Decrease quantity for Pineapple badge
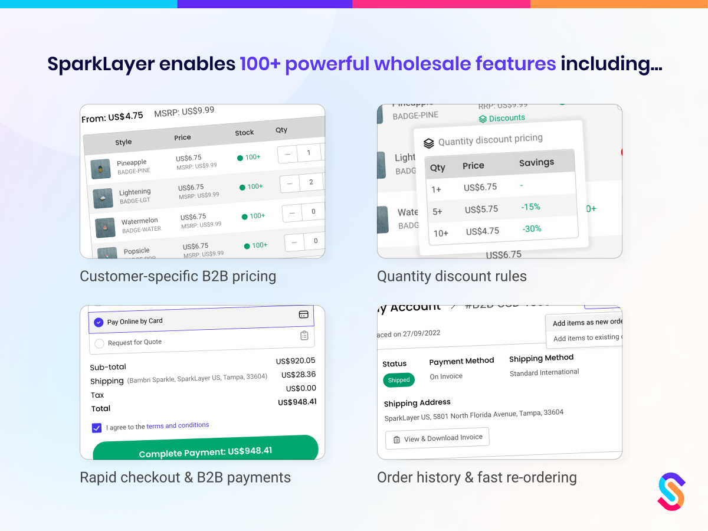This screenshot has width=708, height=531. pyautogui.click(x=287, y=154)
